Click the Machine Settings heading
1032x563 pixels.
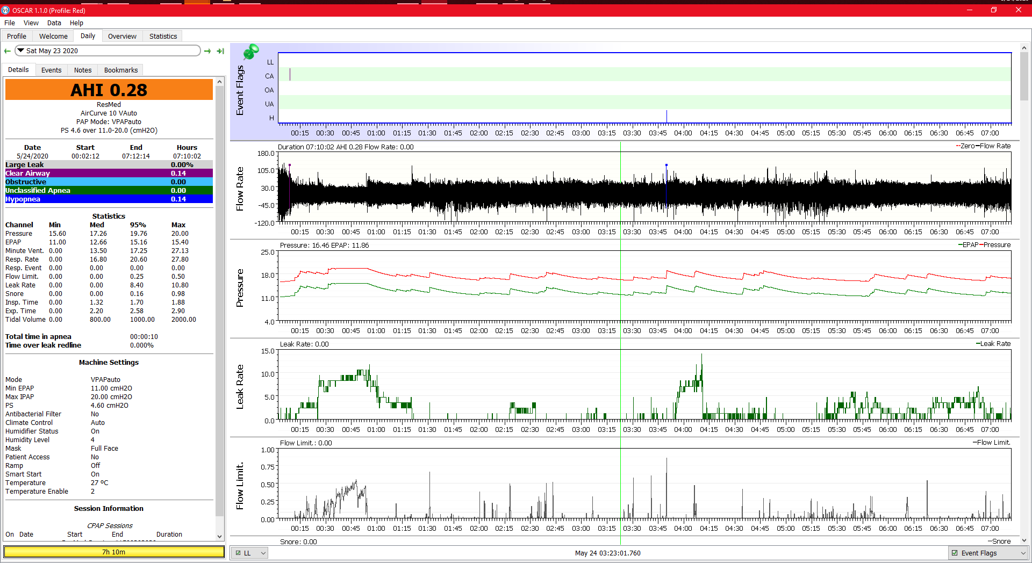click(x=109, y=363)
